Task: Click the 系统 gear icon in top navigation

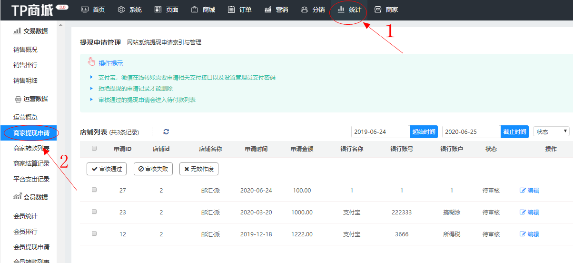Action: click(121, 10)
